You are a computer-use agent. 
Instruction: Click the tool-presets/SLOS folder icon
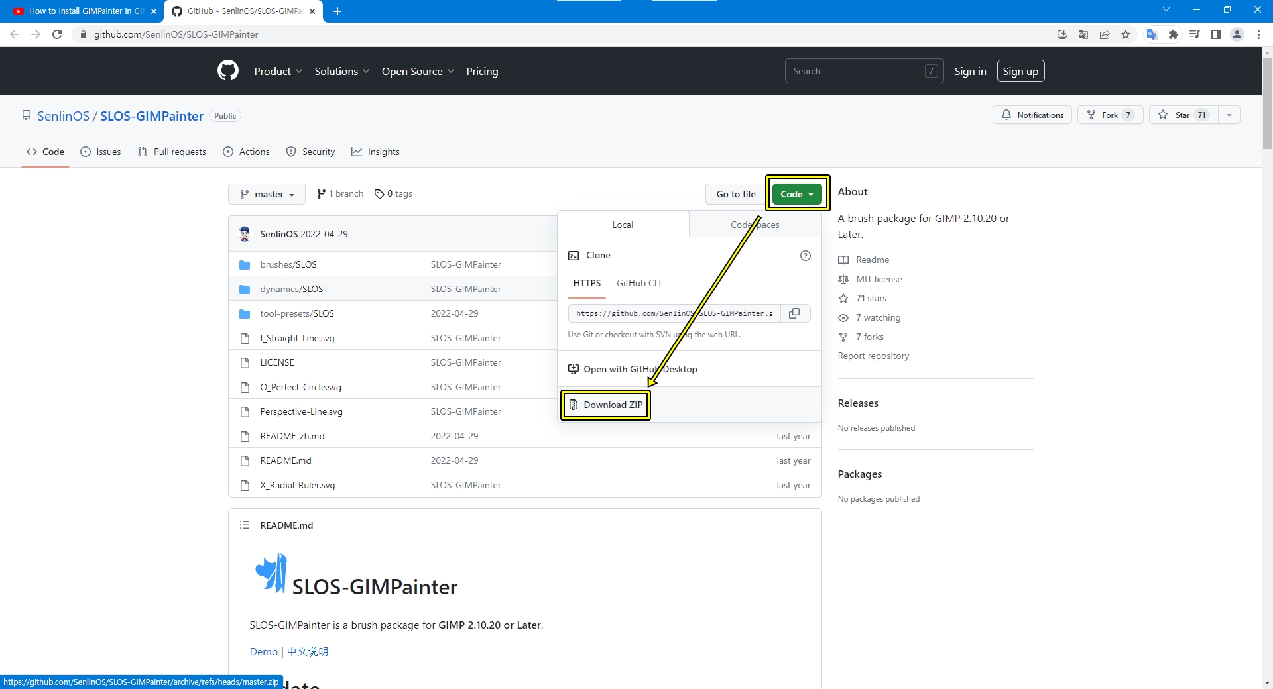(x=245, y=314)
